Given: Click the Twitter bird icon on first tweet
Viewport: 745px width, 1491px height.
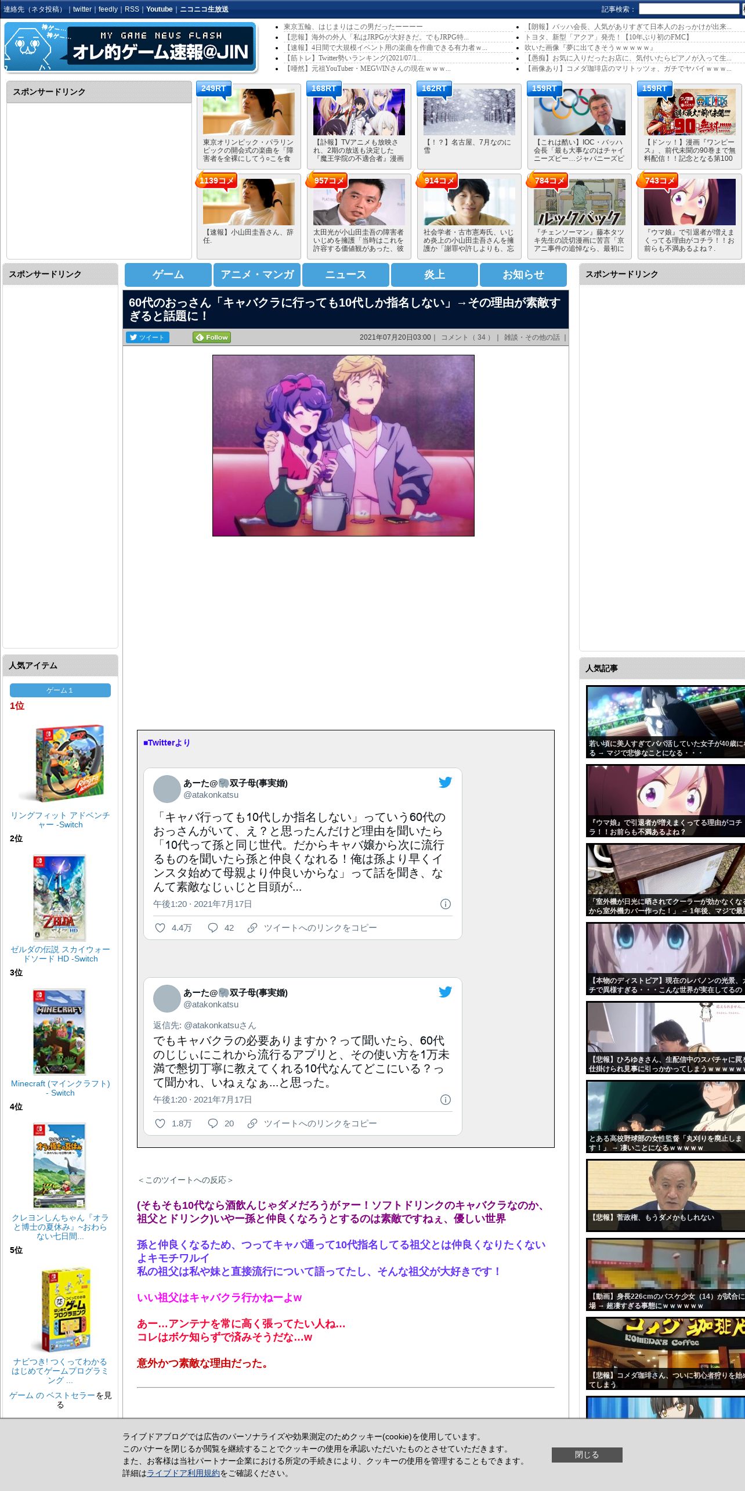Looking at the screenshot, I should [445, 782].
